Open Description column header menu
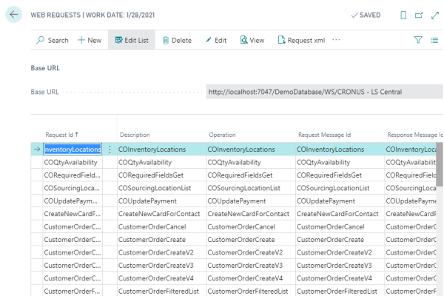Screen dimensions: 444x296 coord(135,135)
